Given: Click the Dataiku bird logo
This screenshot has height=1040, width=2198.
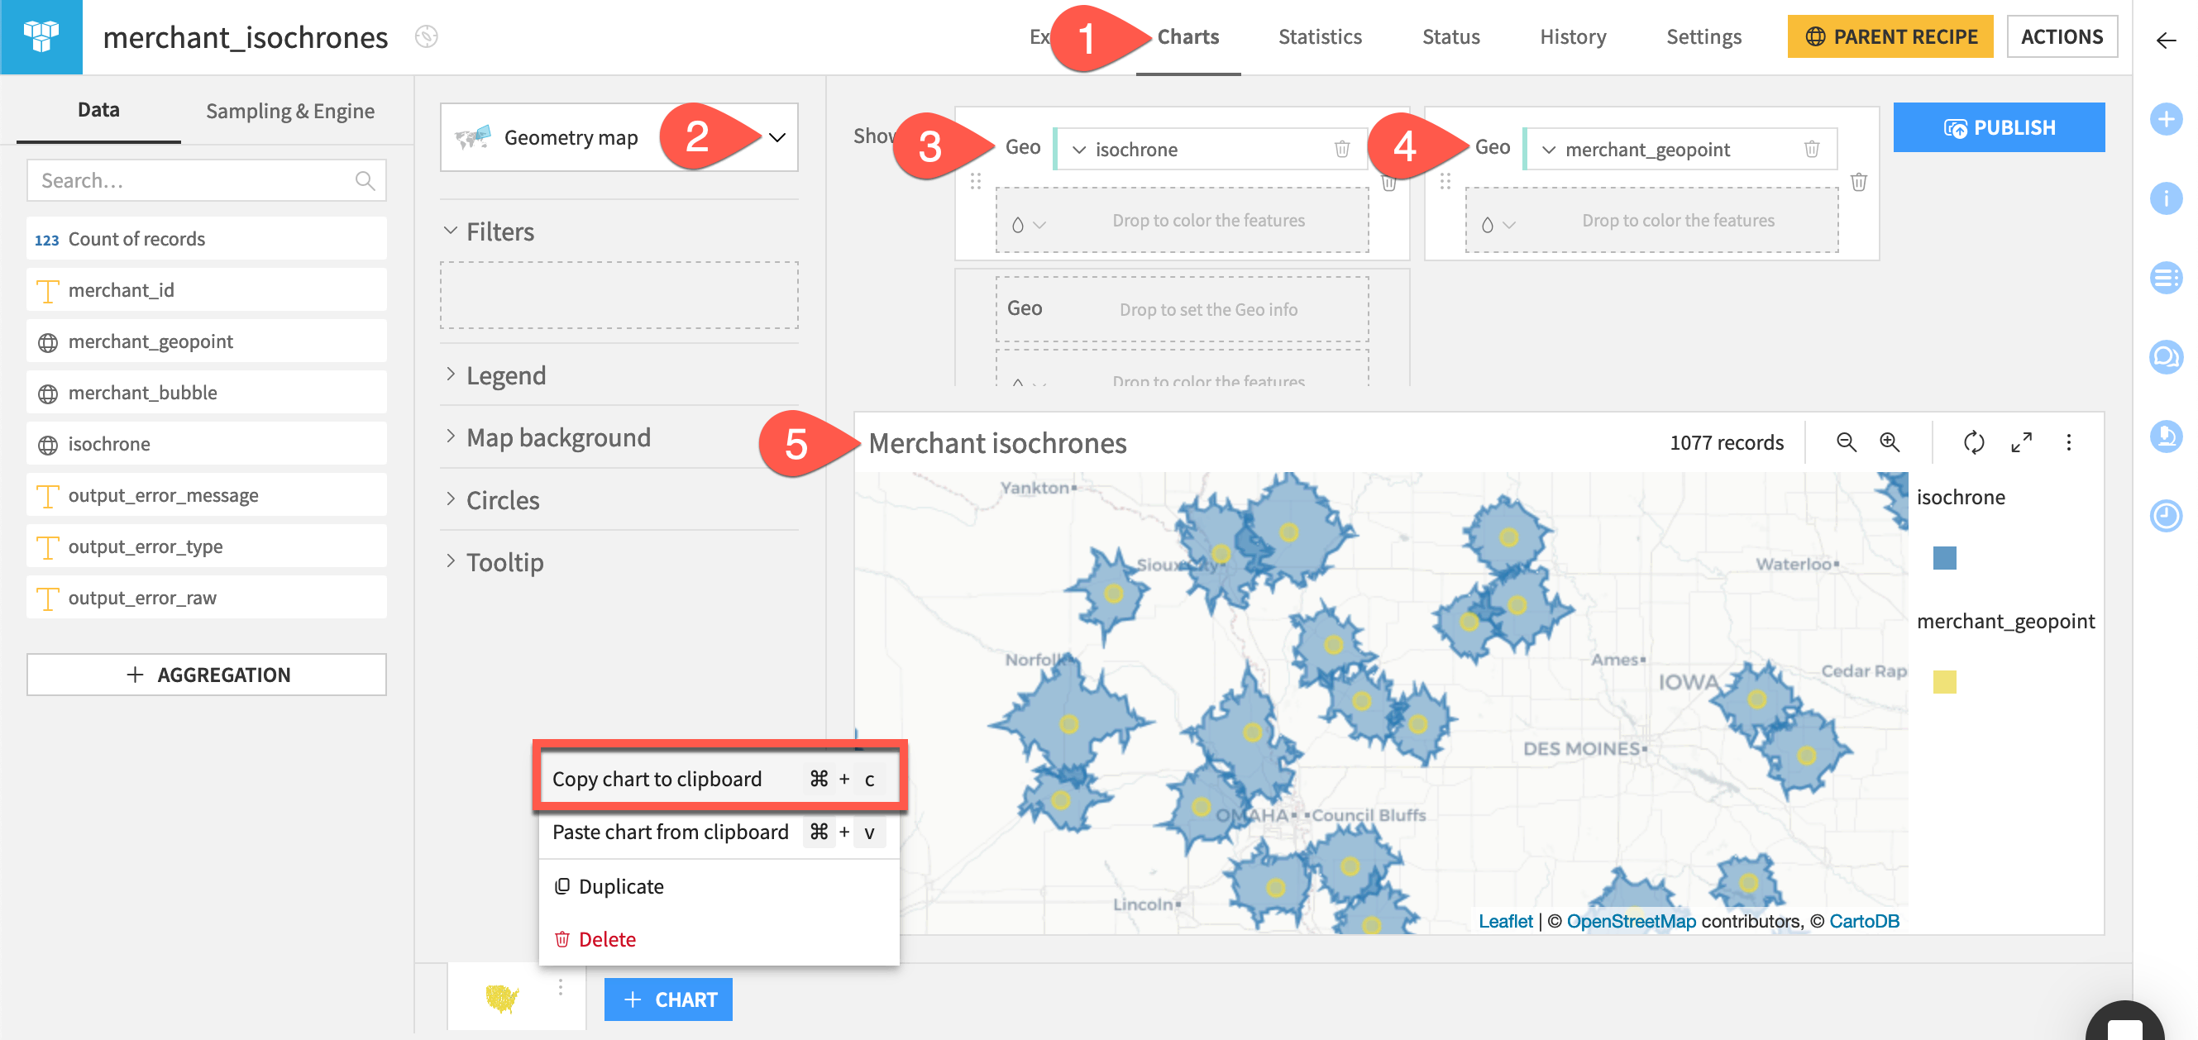Looking at the screenshot, I should coord(41,36).
